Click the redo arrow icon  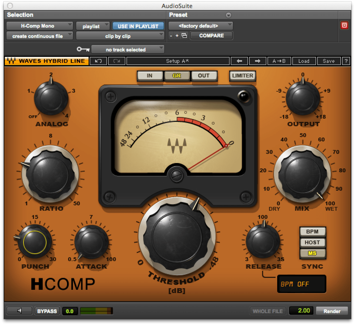coord(117,61)
